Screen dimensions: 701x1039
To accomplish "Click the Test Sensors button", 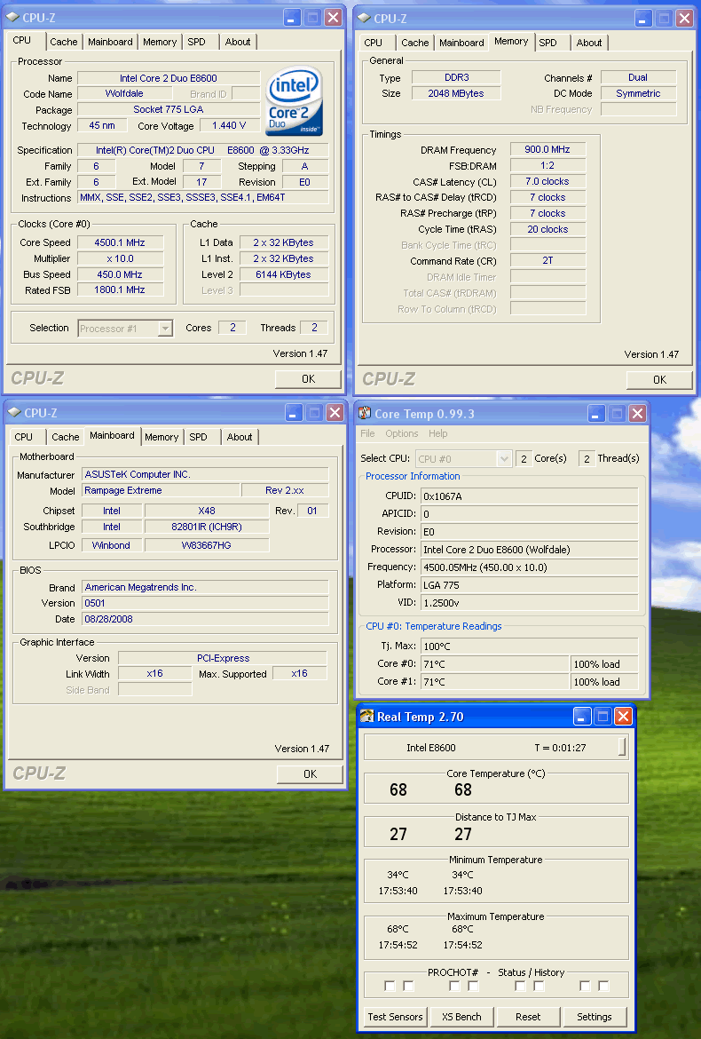I will (x=395, y=1017).
